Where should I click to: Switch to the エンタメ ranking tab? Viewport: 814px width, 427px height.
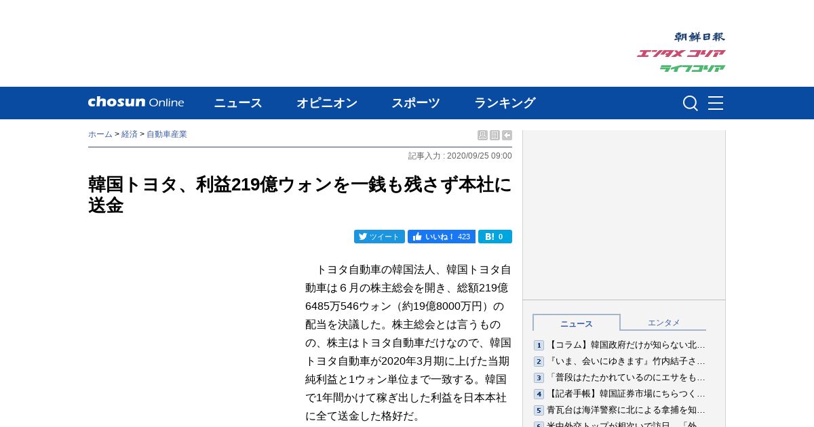pyautogui.click(x=663, y=323)
